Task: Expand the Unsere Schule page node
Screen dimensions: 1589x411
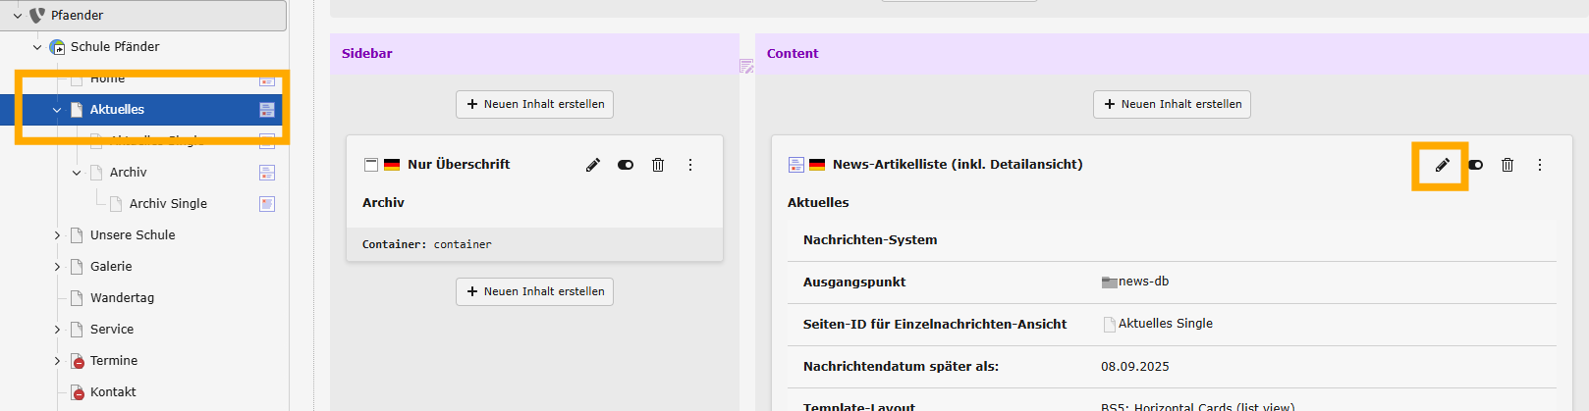Action: [x=57, y=235]
